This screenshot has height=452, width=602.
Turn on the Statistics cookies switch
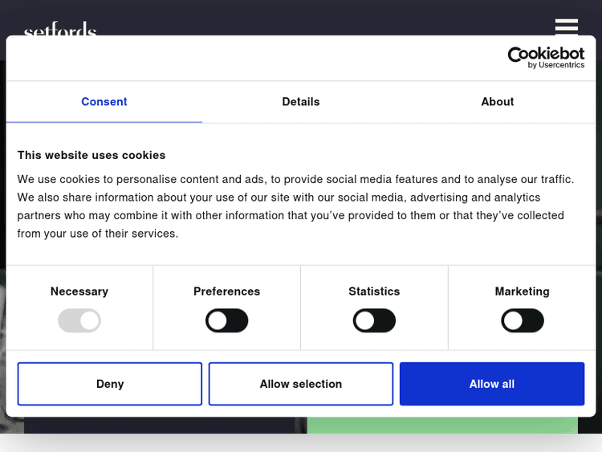pos(374,321)
